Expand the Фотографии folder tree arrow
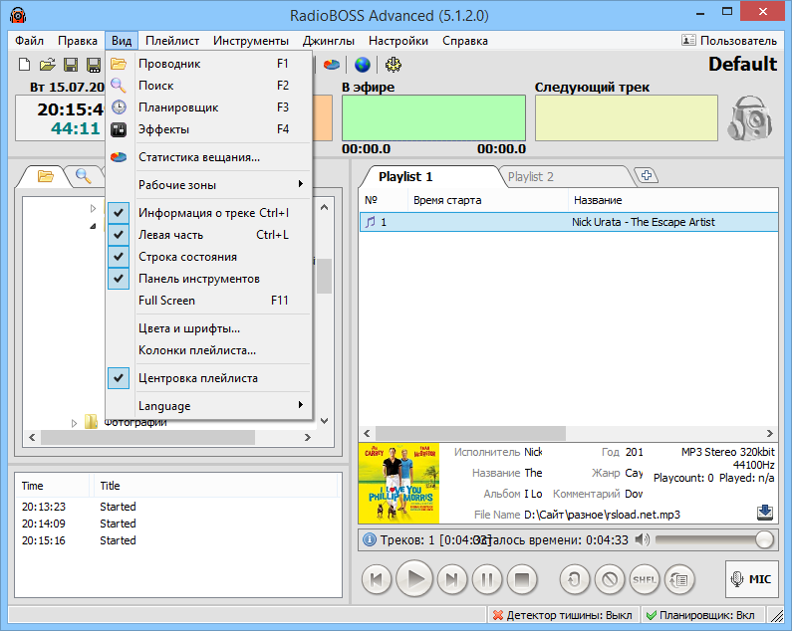Viewport: 792px width, 631px height. pos(75,423)
